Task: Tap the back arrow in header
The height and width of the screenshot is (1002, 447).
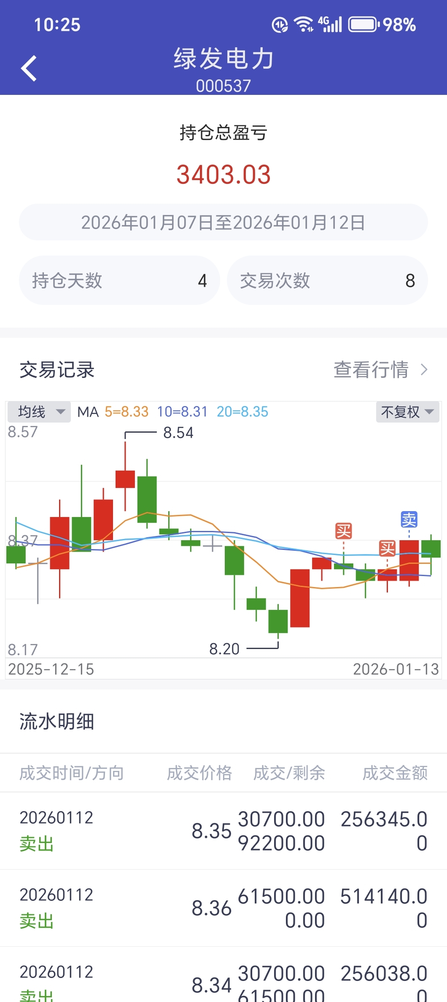Action: [x=29, y=68]
